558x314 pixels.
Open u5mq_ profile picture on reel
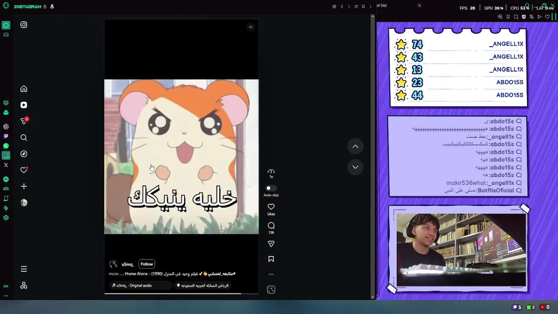tap(113, 264)
